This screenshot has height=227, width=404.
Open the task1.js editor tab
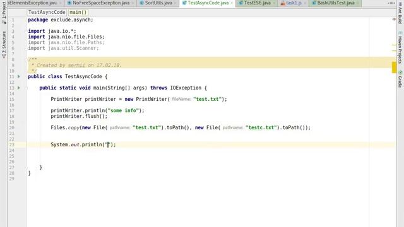294,3
